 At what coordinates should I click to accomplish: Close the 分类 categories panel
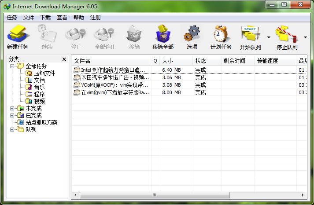pyautogui.click(x=64, y=59)
